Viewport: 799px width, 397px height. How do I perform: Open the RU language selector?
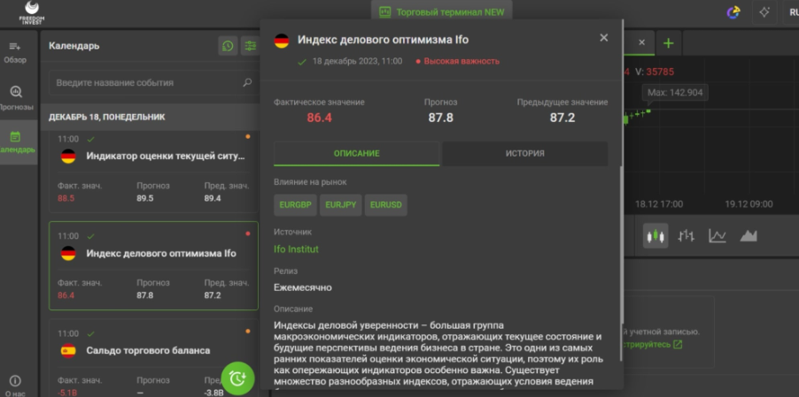click(x=791, y=12)
